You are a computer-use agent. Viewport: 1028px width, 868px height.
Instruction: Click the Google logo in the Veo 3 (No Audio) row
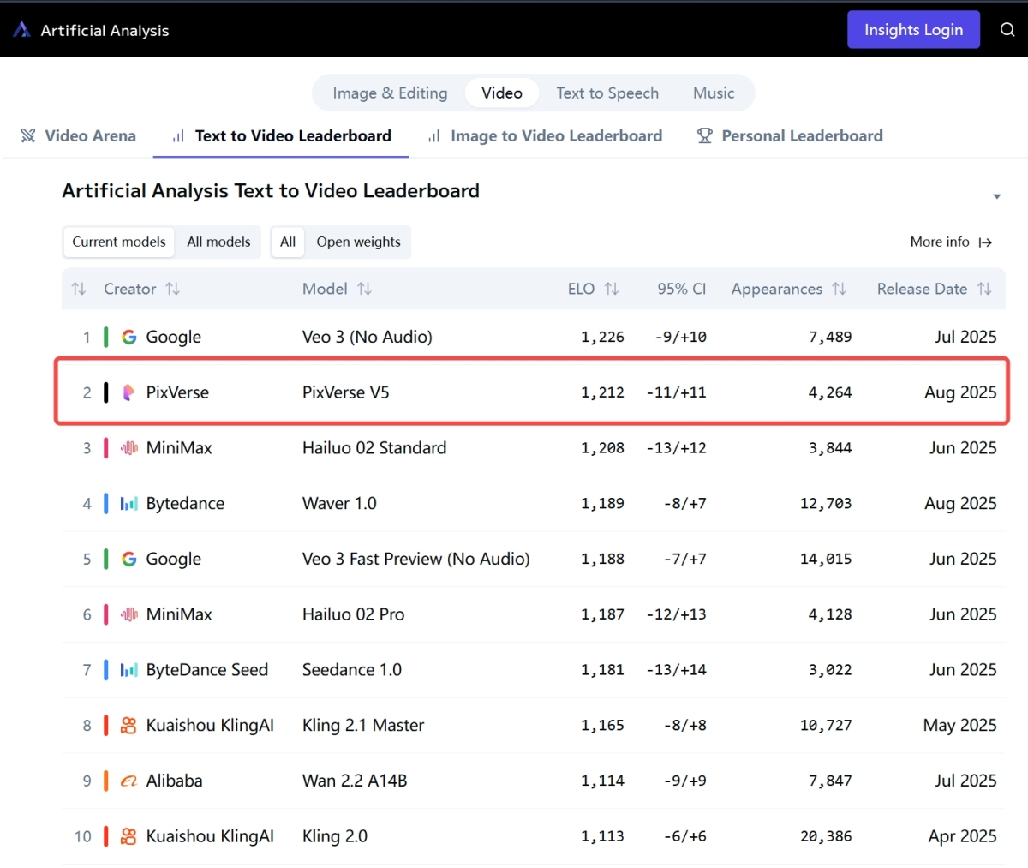129,337
